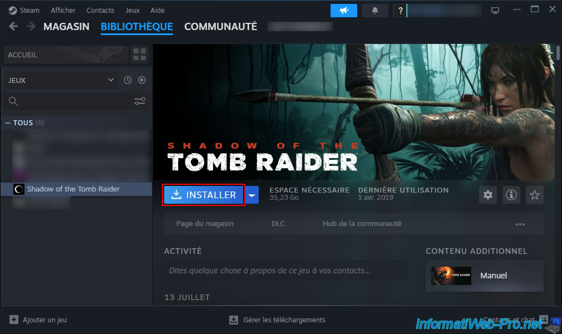This screenshot has height=334, width=562.
Task: Open advanced filter sliders icon
Action: tap(140, 101)
